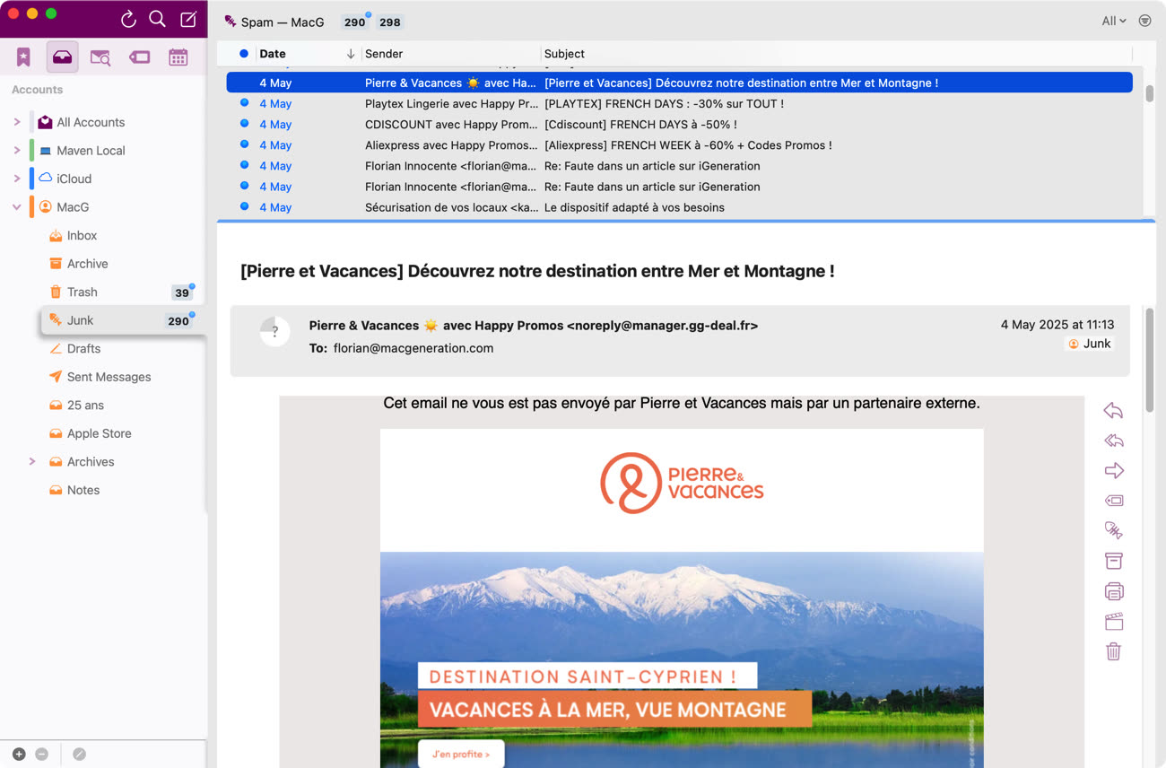The width and height of the screenshot is (1166, 768).
Task: Click the print message icon
Action: coord(1113,591)
